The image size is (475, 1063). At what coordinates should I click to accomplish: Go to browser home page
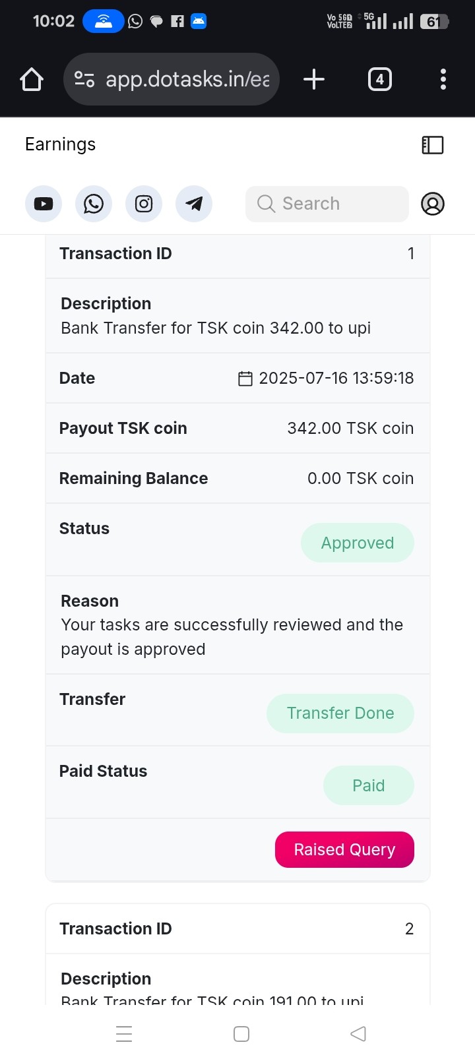(x=32, y=80)
